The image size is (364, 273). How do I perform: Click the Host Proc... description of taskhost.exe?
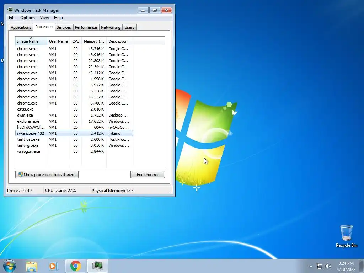tap(119, 139)
